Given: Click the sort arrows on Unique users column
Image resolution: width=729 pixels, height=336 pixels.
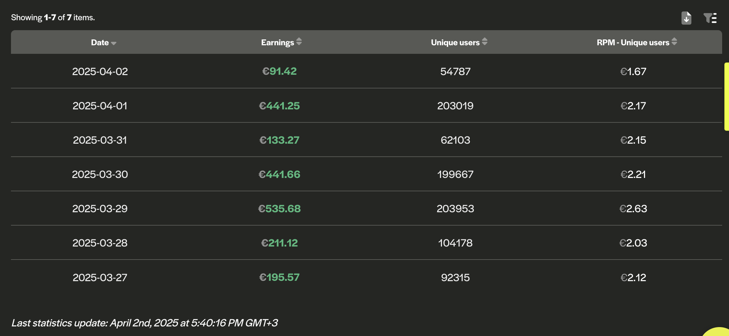Looking at the screenshot, I should [x=485, y=41].
